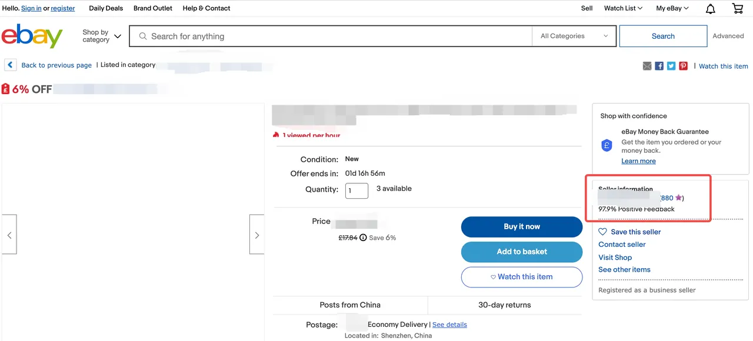This screenshot has width=753, height=341.
Task: Share the listing via email icon
Action: pos(647,66)
